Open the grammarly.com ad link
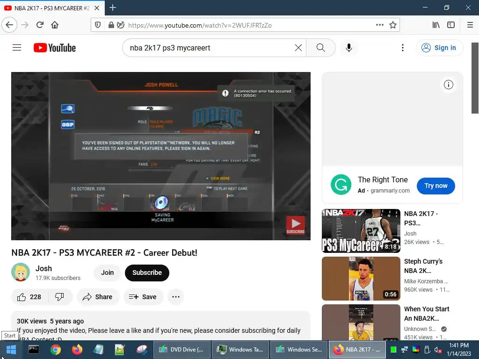Viewport: 479px width, 359px height. point(390,191)
